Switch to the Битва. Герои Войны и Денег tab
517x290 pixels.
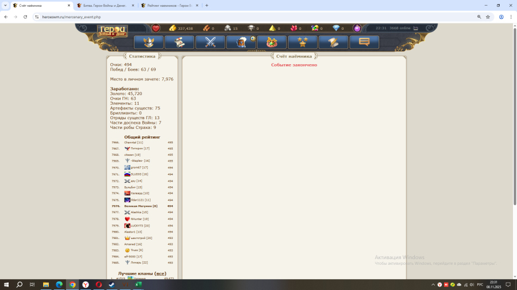pyautogui.click(x=105, y=5)
